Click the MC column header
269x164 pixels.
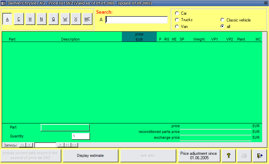[258, 39]
